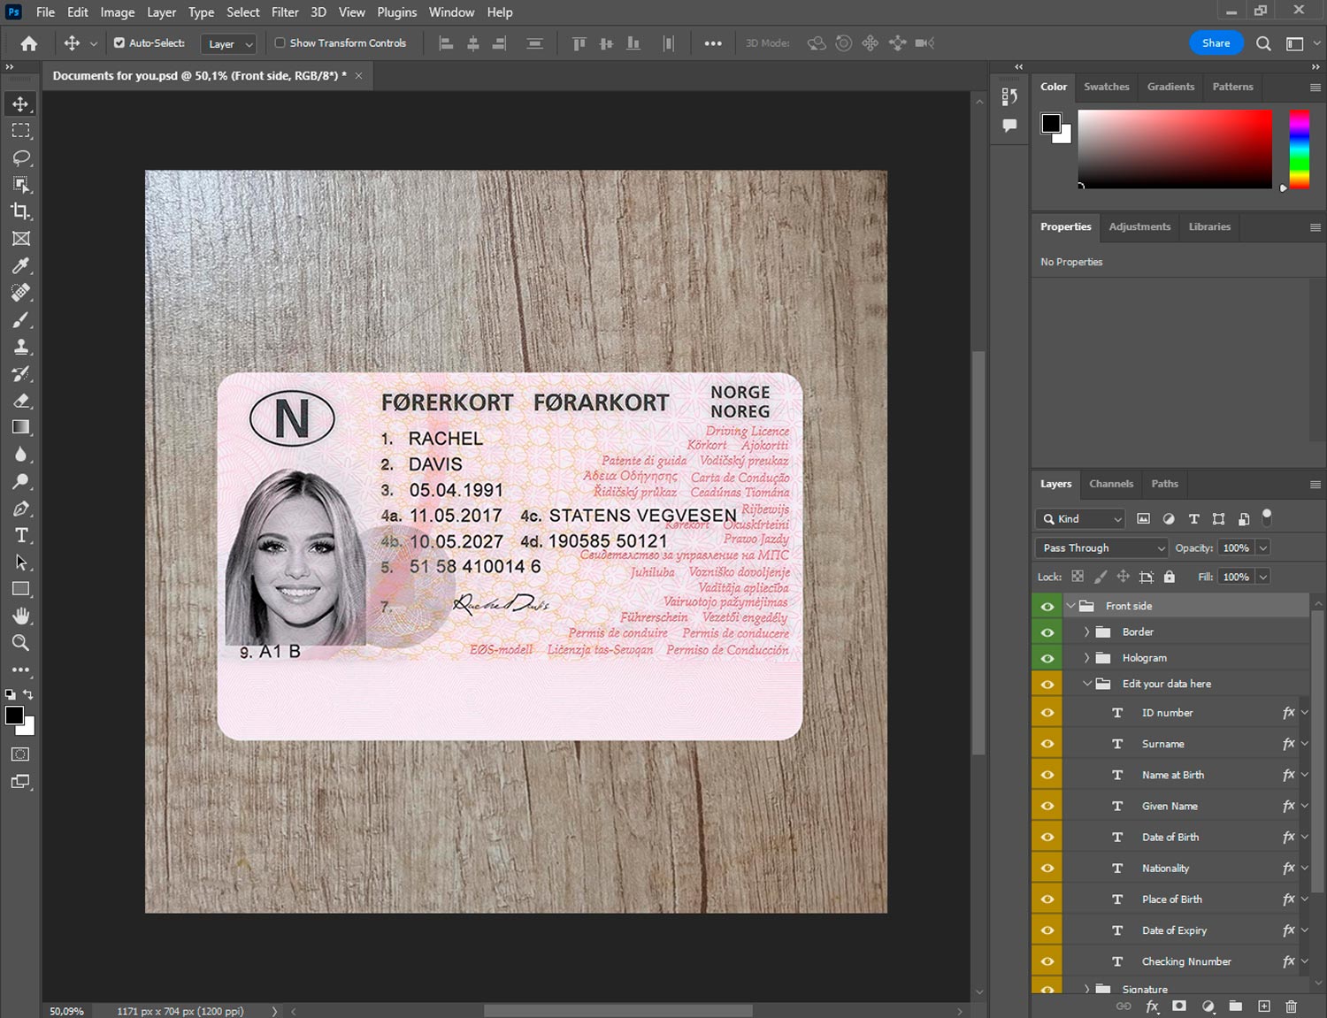
Task: Activate the Clone Stamp tool
Action: [x=21, y=347]
